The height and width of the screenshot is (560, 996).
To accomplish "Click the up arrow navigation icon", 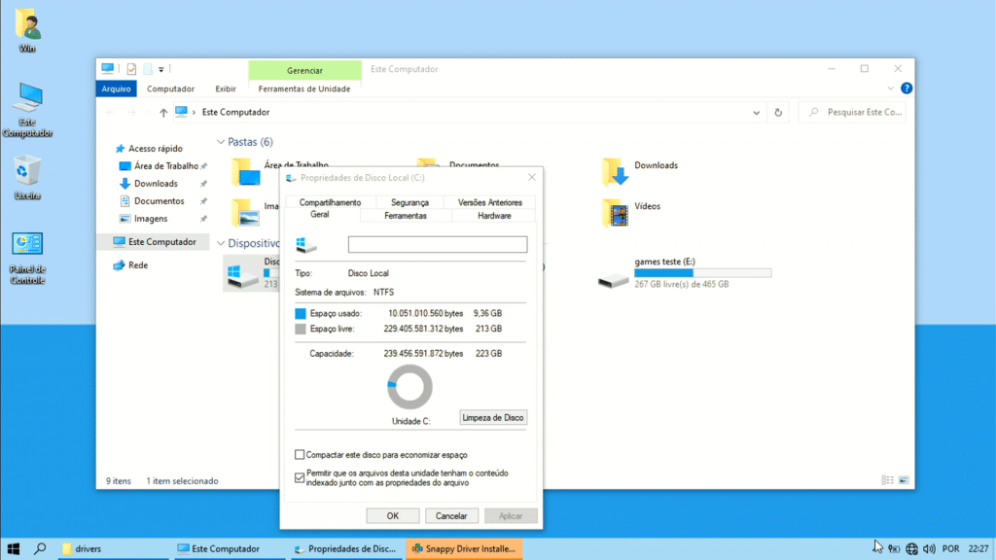I will (x=163, y=113).
